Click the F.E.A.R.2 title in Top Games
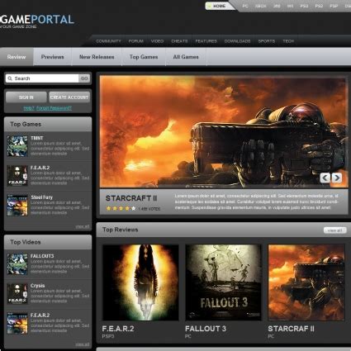This screenshot has width=351, height=351. pyautogui.click(x=40, y=168)
